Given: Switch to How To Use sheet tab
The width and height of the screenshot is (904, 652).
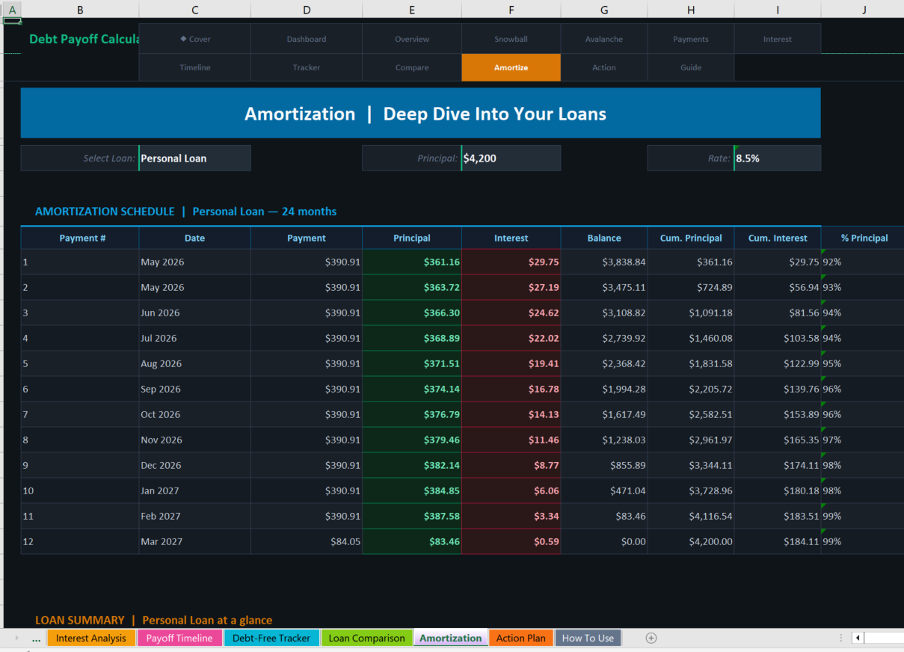Looking at the screenshot, I should coord(588,638).
